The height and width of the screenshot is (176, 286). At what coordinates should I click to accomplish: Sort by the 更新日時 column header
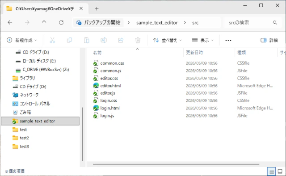tap(194, 53)
